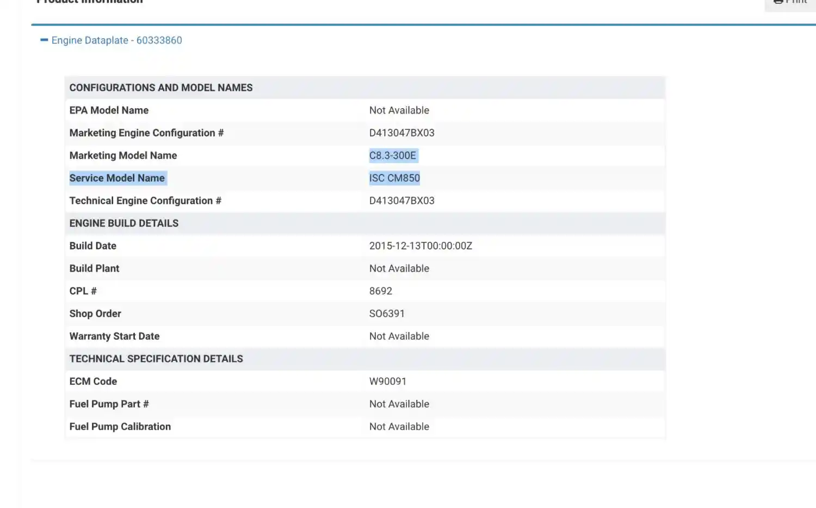Select the ECM code value W90091
The height and width of the screenshot is (508, 816).
(x=388, y=381)
